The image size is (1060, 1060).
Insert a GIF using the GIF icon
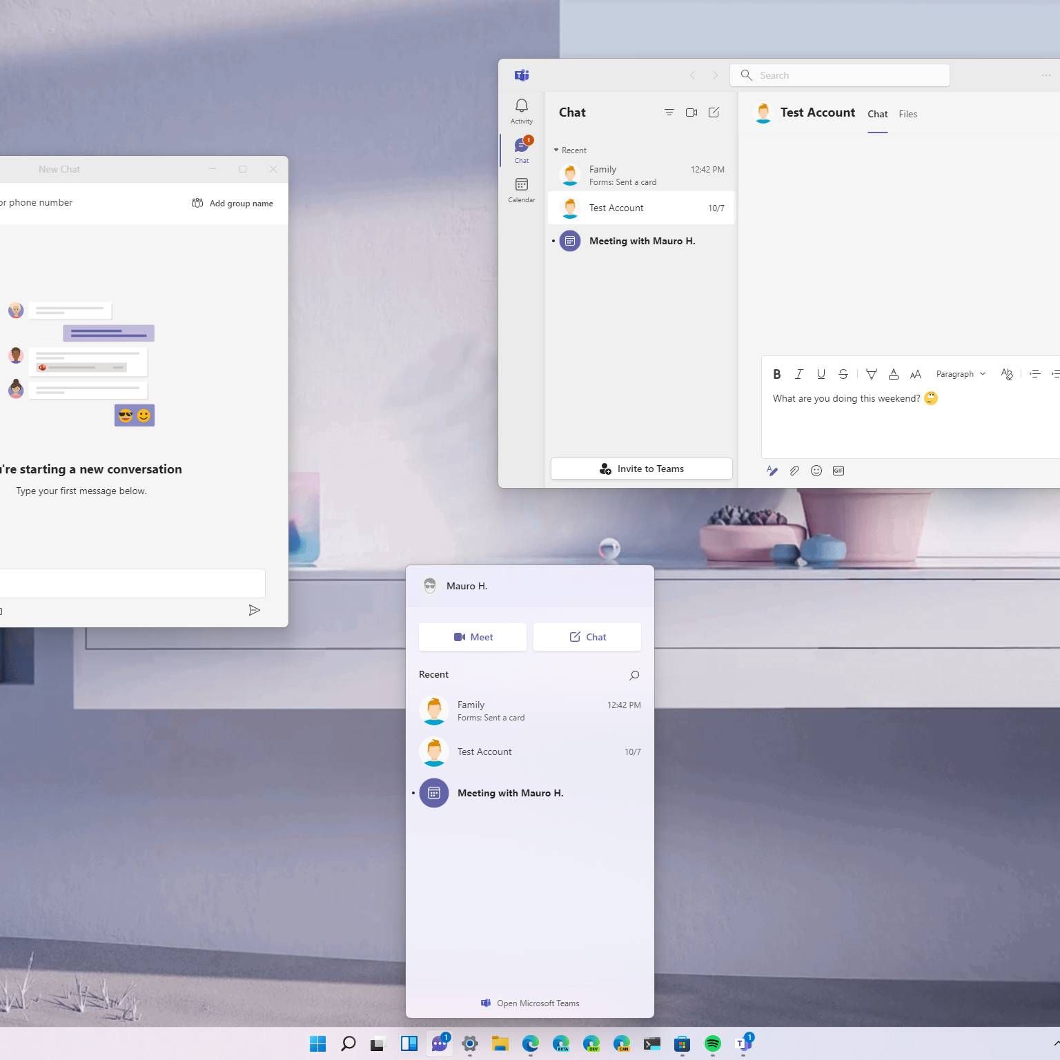pyautogui.click(x=838, y=471)
